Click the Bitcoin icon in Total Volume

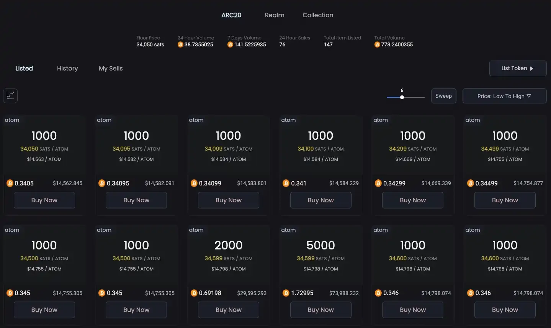click(377, 45)
